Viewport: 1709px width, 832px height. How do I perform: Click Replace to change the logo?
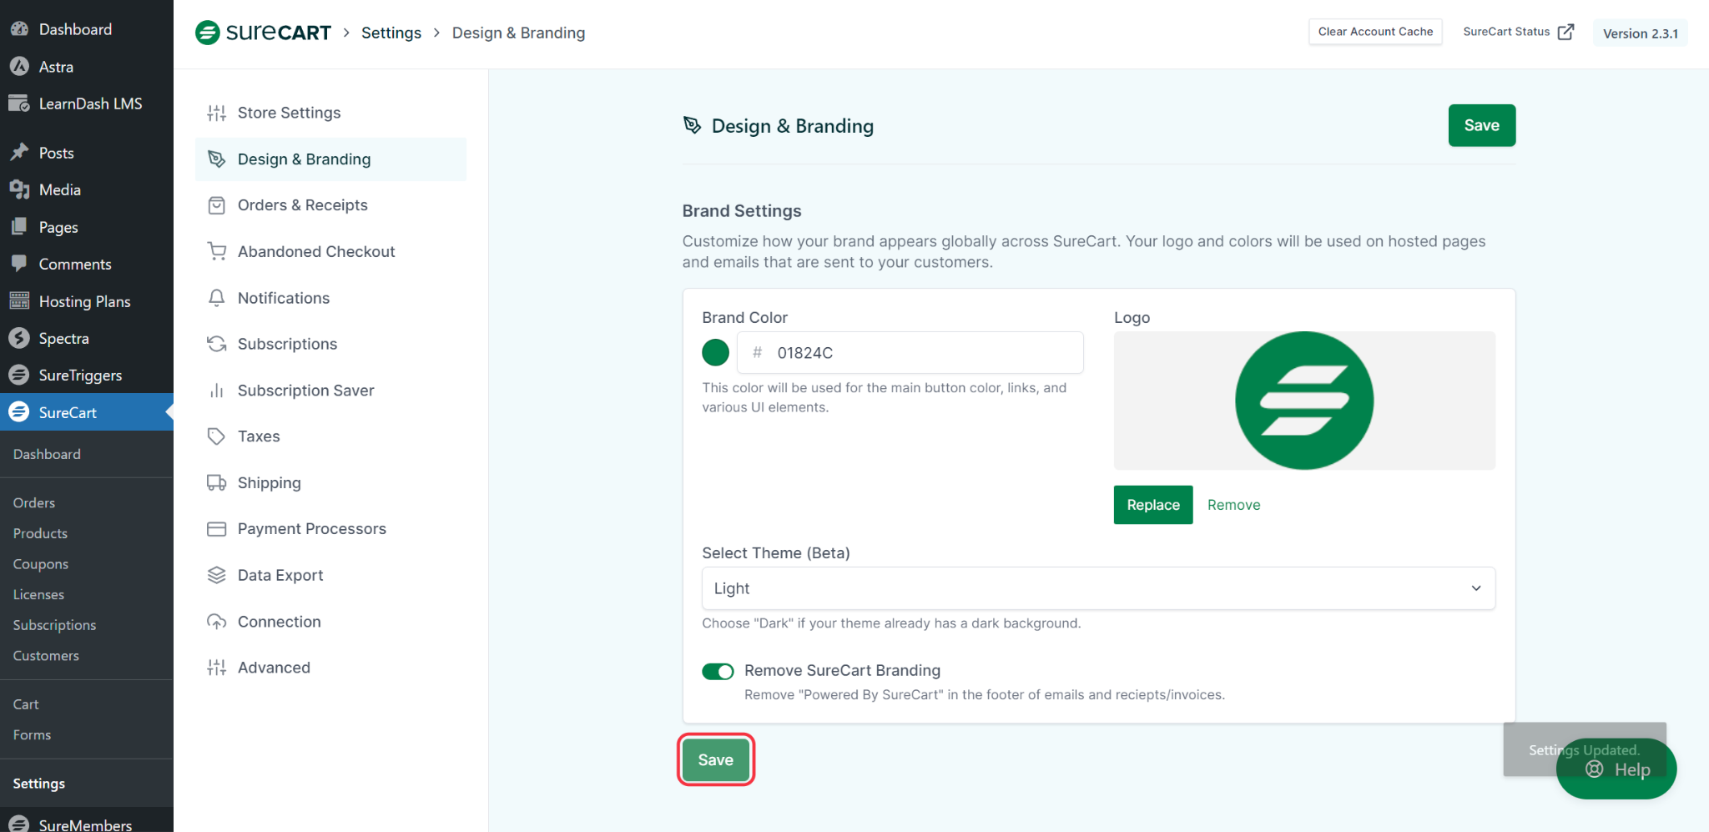1153,505
